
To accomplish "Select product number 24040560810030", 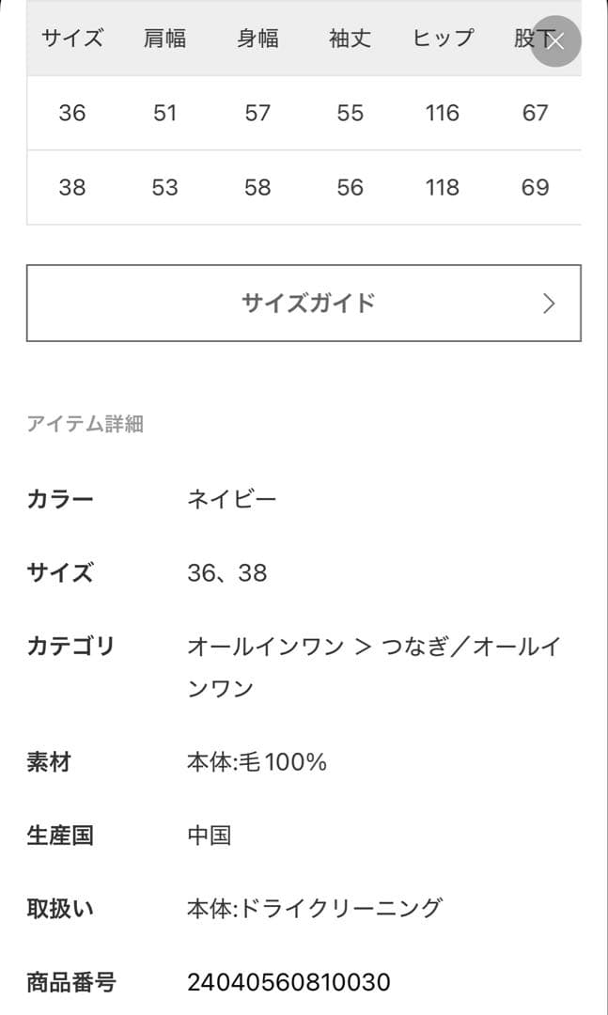I will point(288,983).
